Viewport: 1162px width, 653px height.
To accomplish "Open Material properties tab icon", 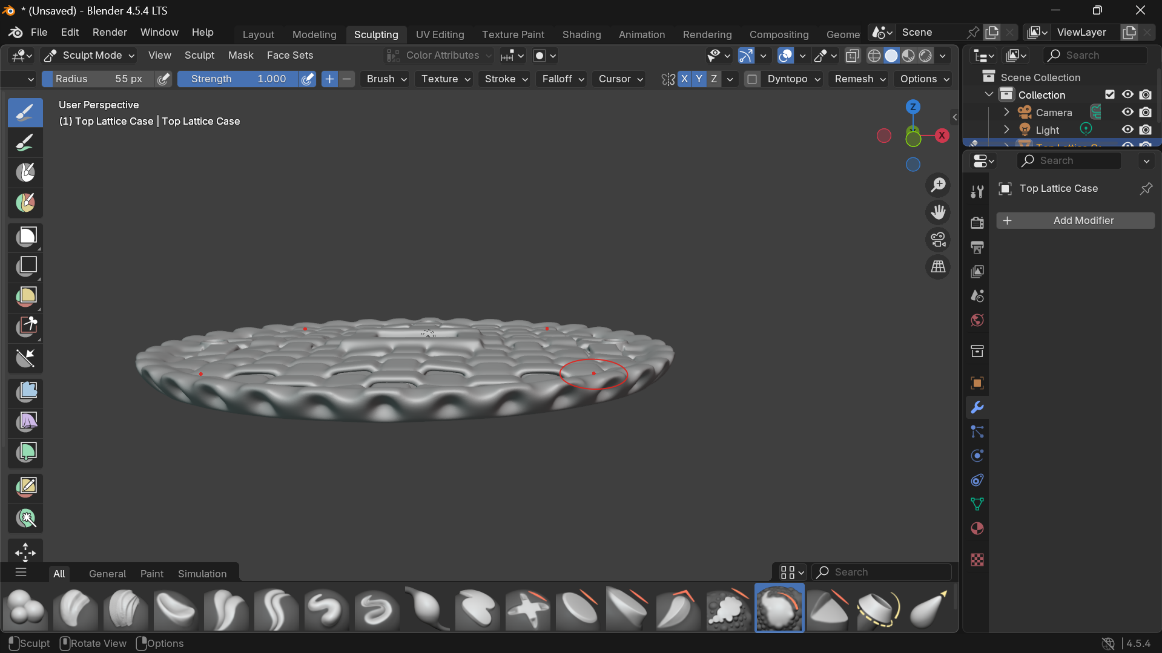I will click(977, 528).
